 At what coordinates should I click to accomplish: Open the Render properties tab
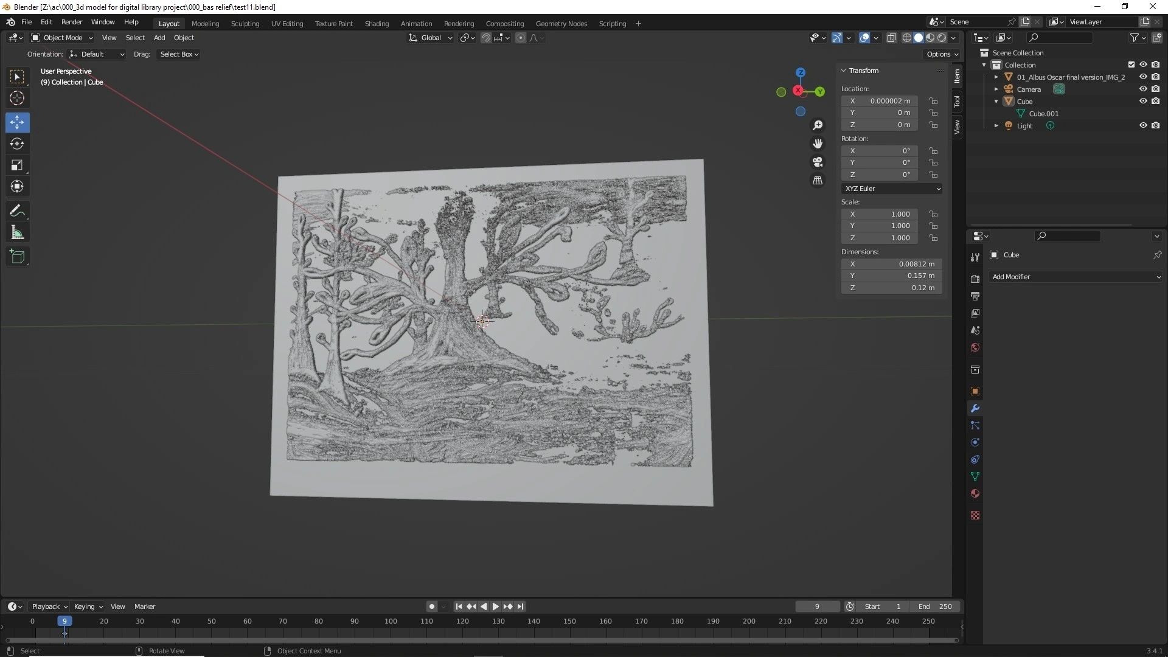coord(975,279)
